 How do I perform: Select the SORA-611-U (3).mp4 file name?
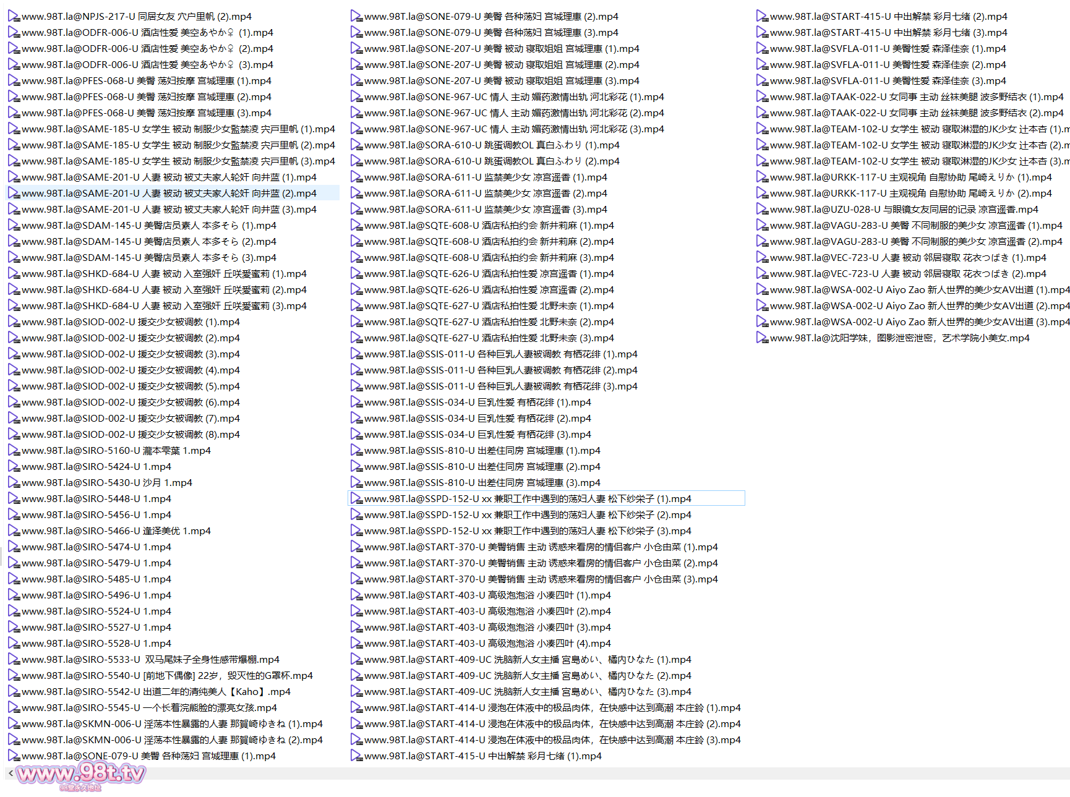[x=486, y=210]
